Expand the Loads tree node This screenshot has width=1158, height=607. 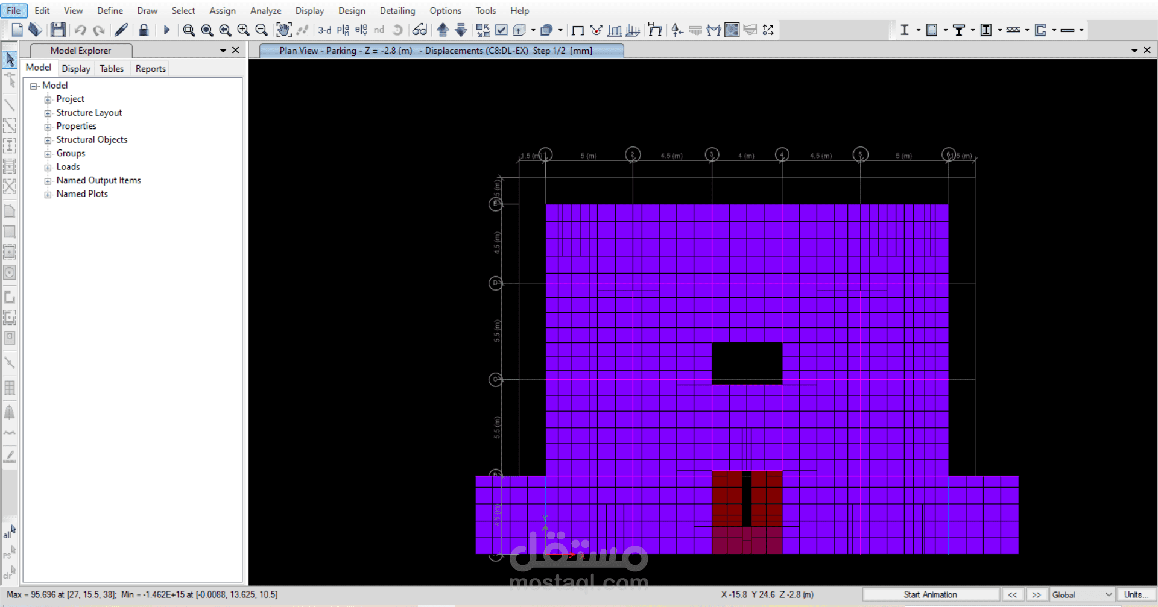(x=48, y=168)
